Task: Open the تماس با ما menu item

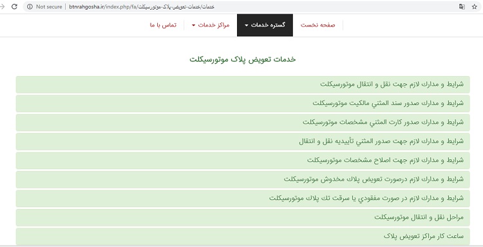Action: 164,25
